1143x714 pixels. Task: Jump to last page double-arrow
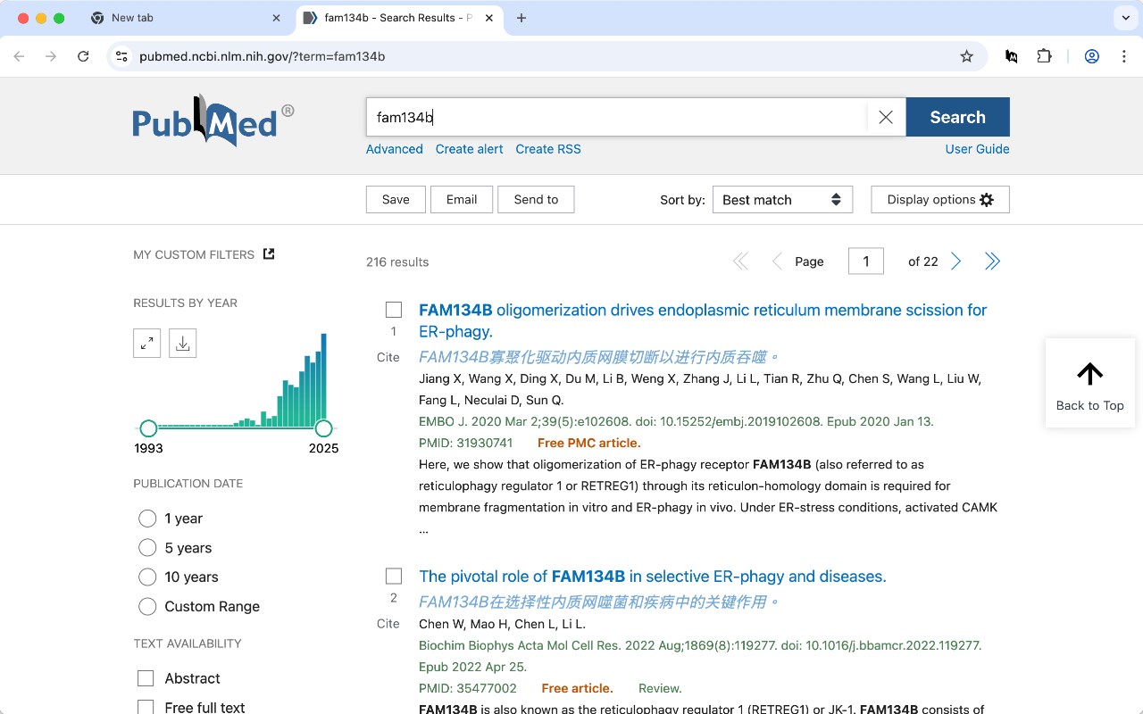[x=992, y=262]
